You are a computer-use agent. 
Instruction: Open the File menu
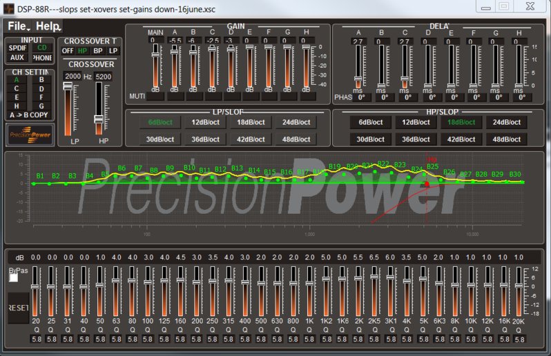(x=19, y=26)
